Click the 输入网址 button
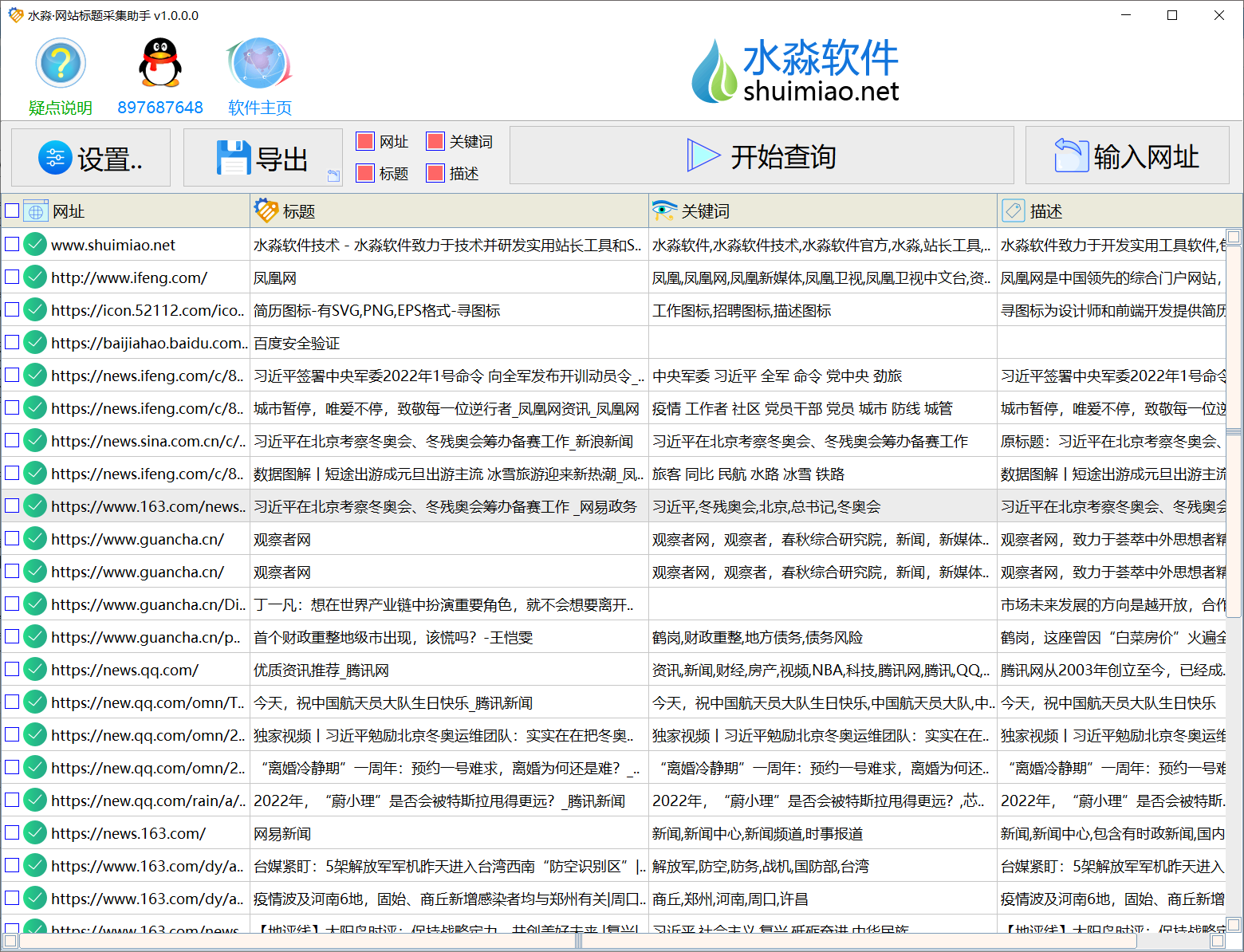 click(x=1127, y=155)
